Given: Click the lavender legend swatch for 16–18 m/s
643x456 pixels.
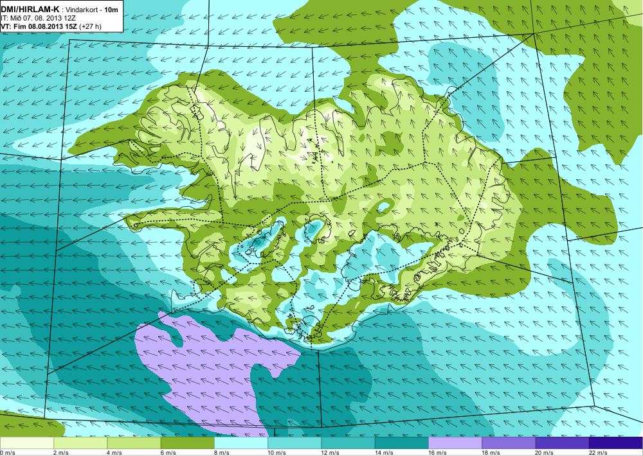Looking at the screenshot, I should point(455,443).
